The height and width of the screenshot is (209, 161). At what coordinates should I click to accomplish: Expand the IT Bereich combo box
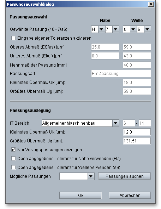[115, 123]
